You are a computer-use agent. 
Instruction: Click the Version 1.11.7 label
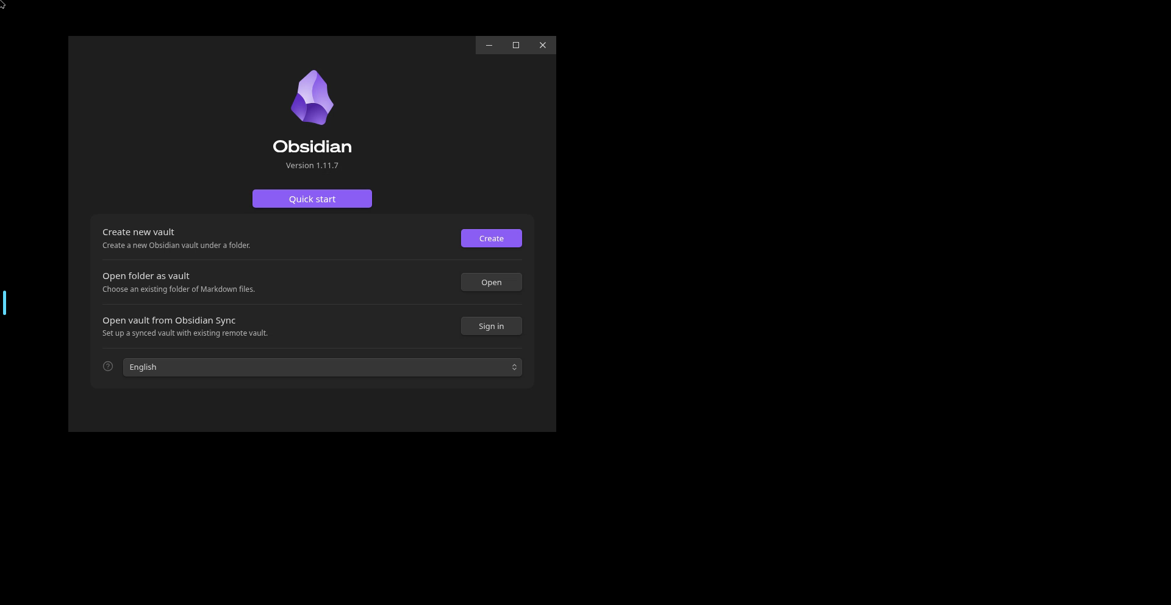[312, 165]
